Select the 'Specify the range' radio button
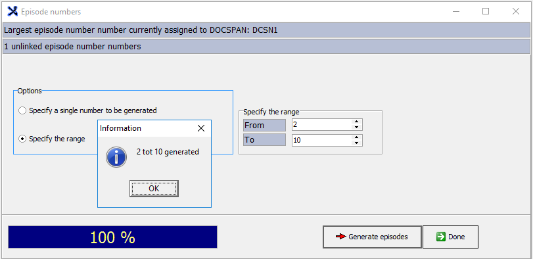This screenshot has width=533, height=259. 22,139
